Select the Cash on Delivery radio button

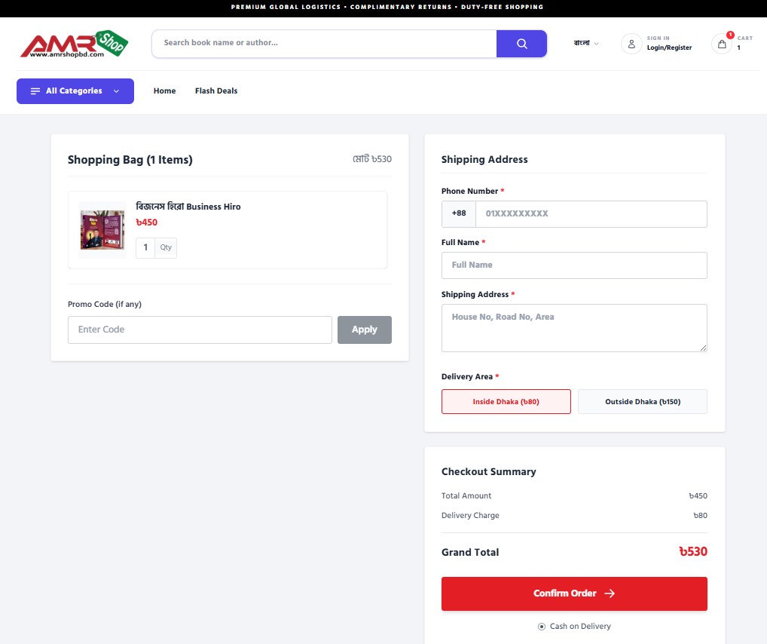(542, 627)
